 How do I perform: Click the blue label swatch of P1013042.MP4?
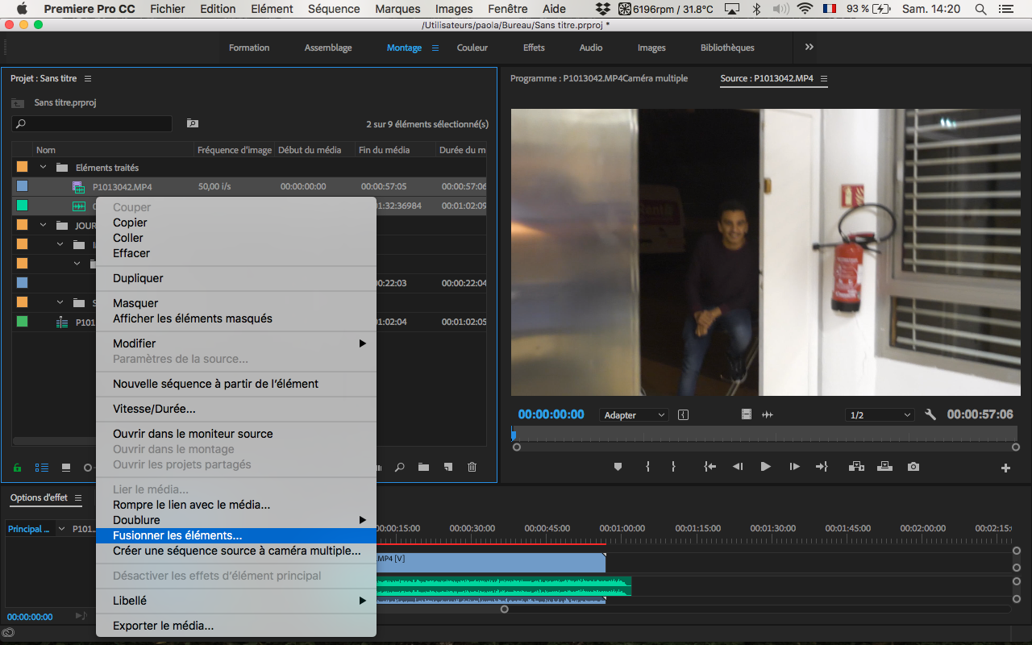(23, 186)
